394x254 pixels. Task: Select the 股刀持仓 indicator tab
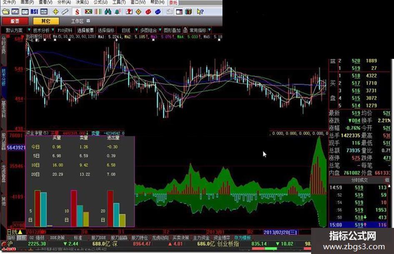pos(139,238)
